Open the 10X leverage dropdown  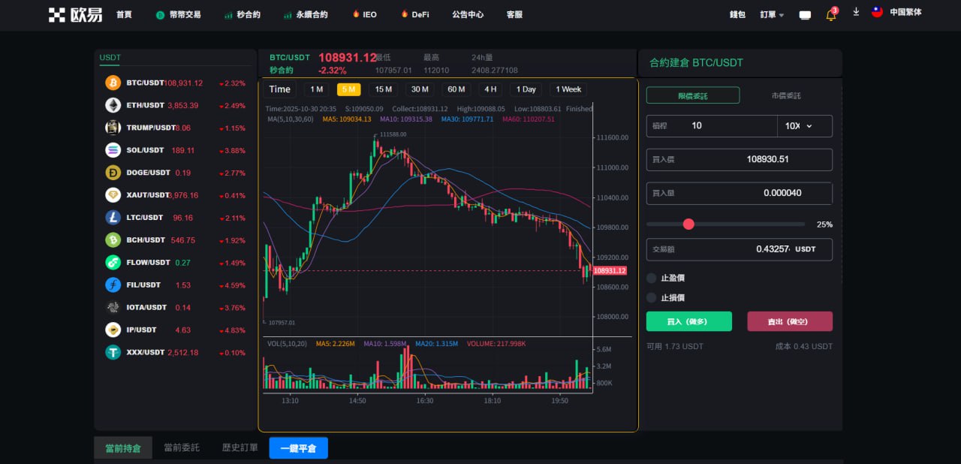[803, 126]
